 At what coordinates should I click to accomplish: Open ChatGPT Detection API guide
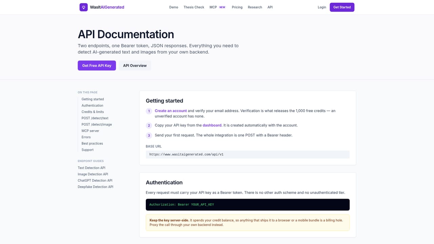[x=95, y=181]
